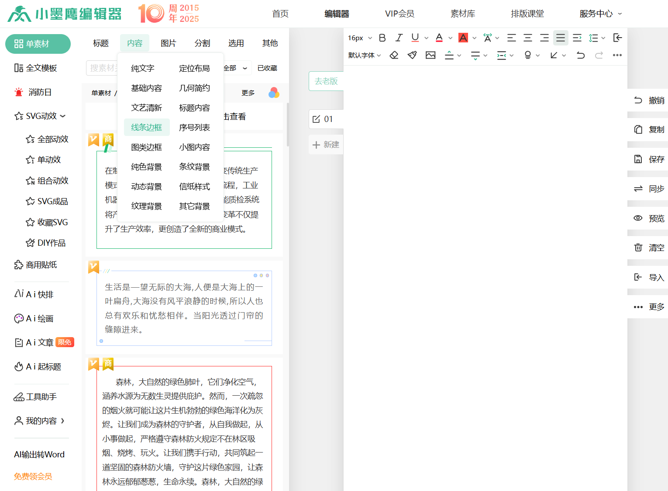Toggle italic formatting in the editor toolbar
Viewport: 668px width, 491px height.
(x=399, y=38)
